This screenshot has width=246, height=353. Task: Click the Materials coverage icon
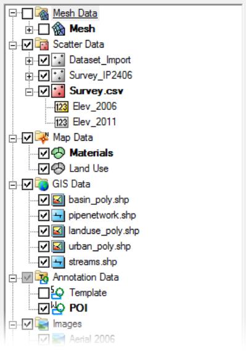[58, 153]
